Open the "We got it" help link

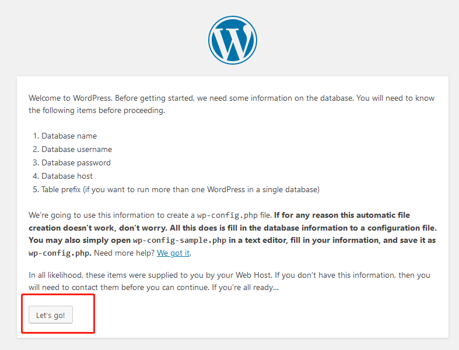pos(173,253)
